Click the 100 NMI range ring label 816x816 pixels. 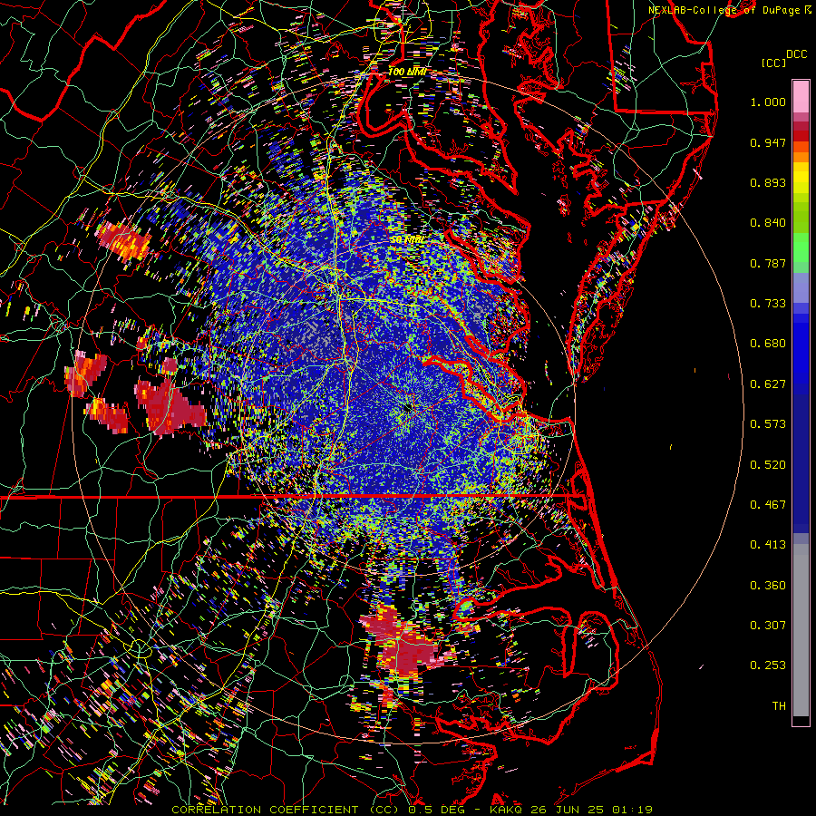[407, 72]
